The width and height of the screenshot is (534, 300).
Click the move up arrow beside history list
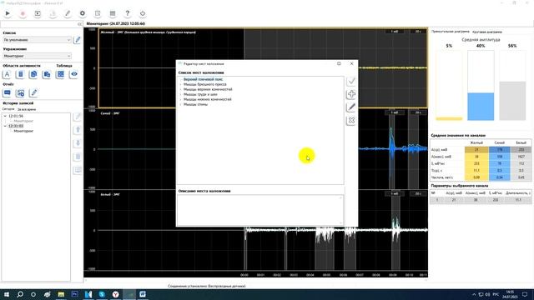78,130
